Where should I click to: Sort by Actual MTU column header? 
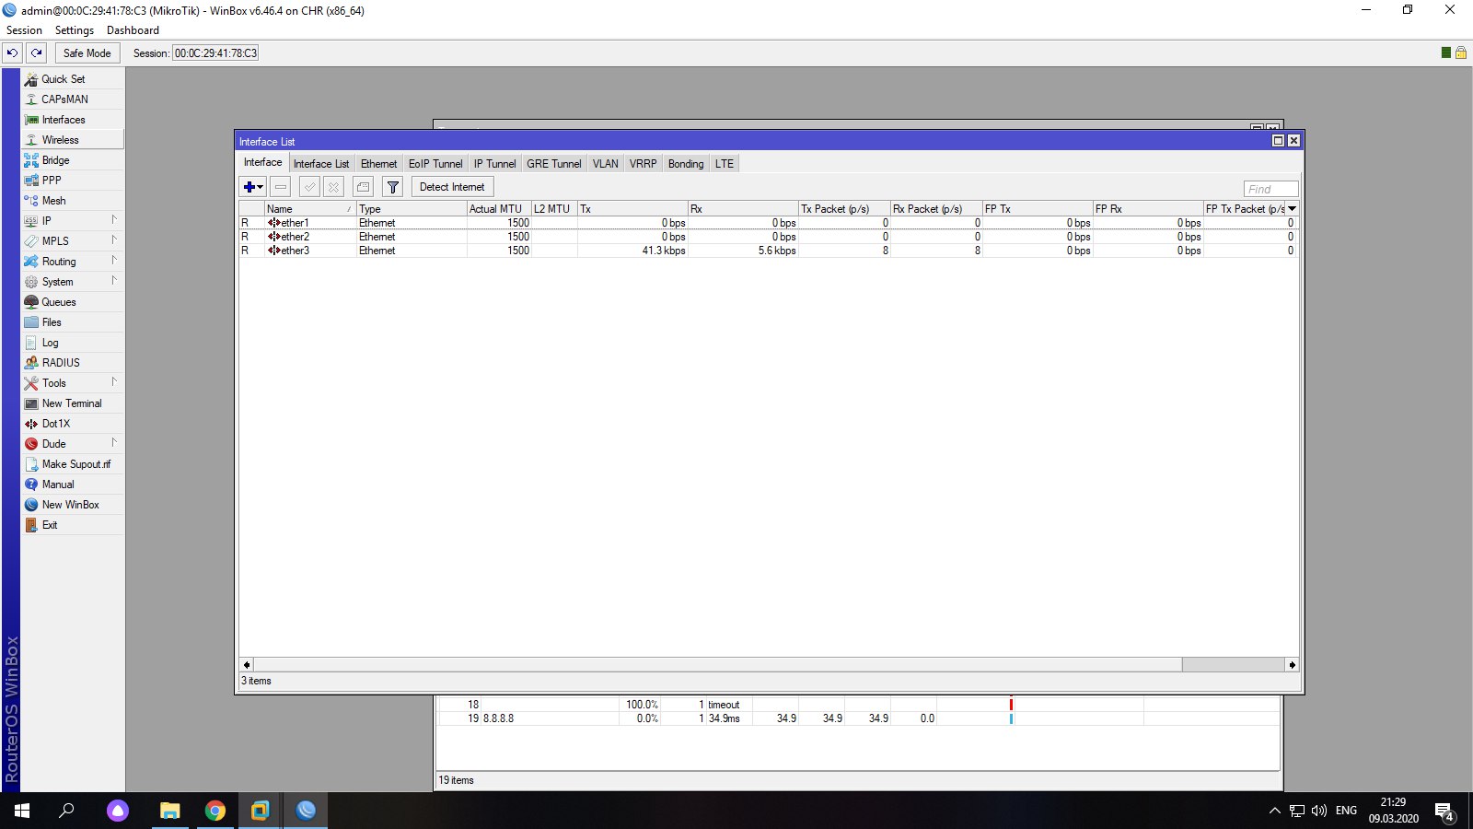(499, 209)
